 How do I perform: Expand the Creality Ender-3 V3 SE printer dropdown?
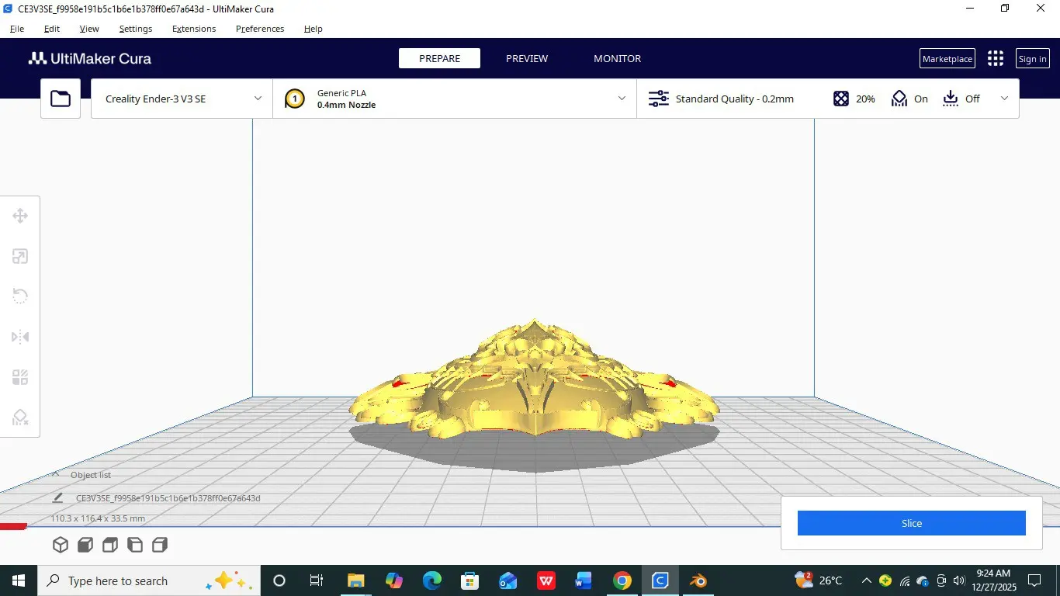tap(182, 99)
